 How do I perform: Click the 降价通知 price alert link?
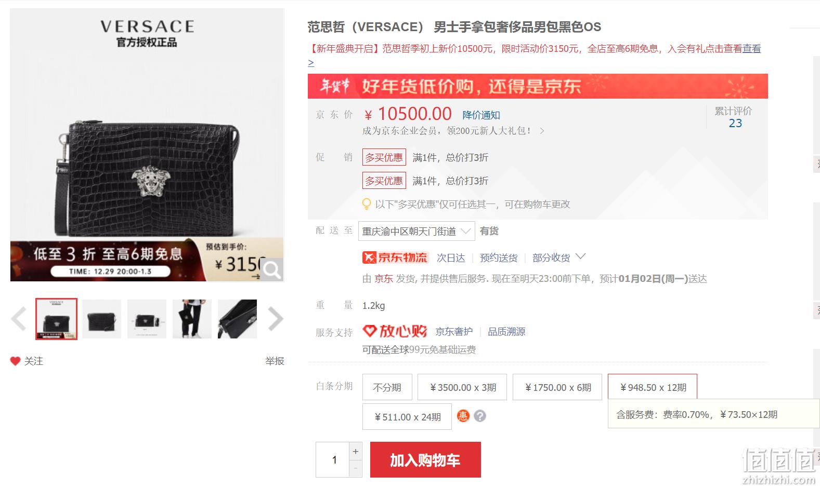(x=481, y=115)
